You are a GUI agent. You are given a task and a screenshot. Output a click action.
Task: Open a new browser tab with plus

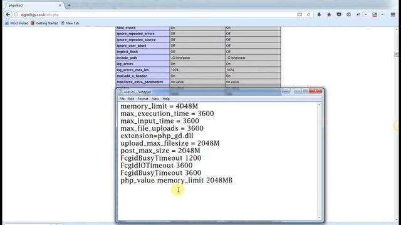(x=69, y=5)
